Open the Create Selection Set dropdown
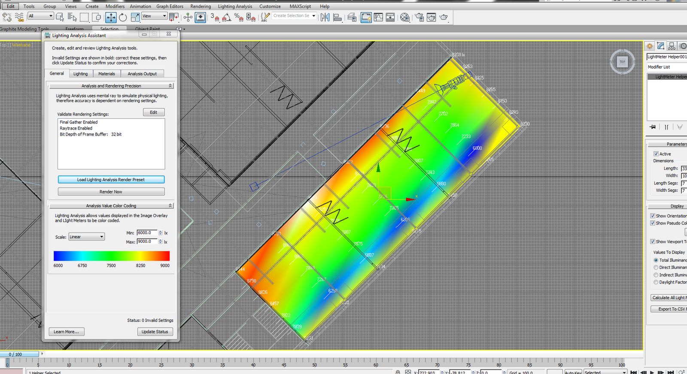This screenshot has width=687, height=374. point(294,16)
